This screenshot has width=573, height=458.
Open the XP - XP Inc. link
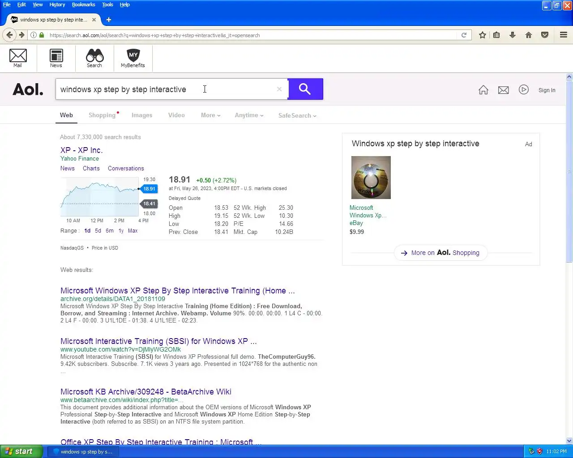click(81, 150)
